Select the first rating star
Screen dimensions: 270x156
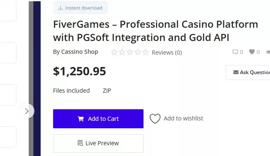[x=114, y=52]
